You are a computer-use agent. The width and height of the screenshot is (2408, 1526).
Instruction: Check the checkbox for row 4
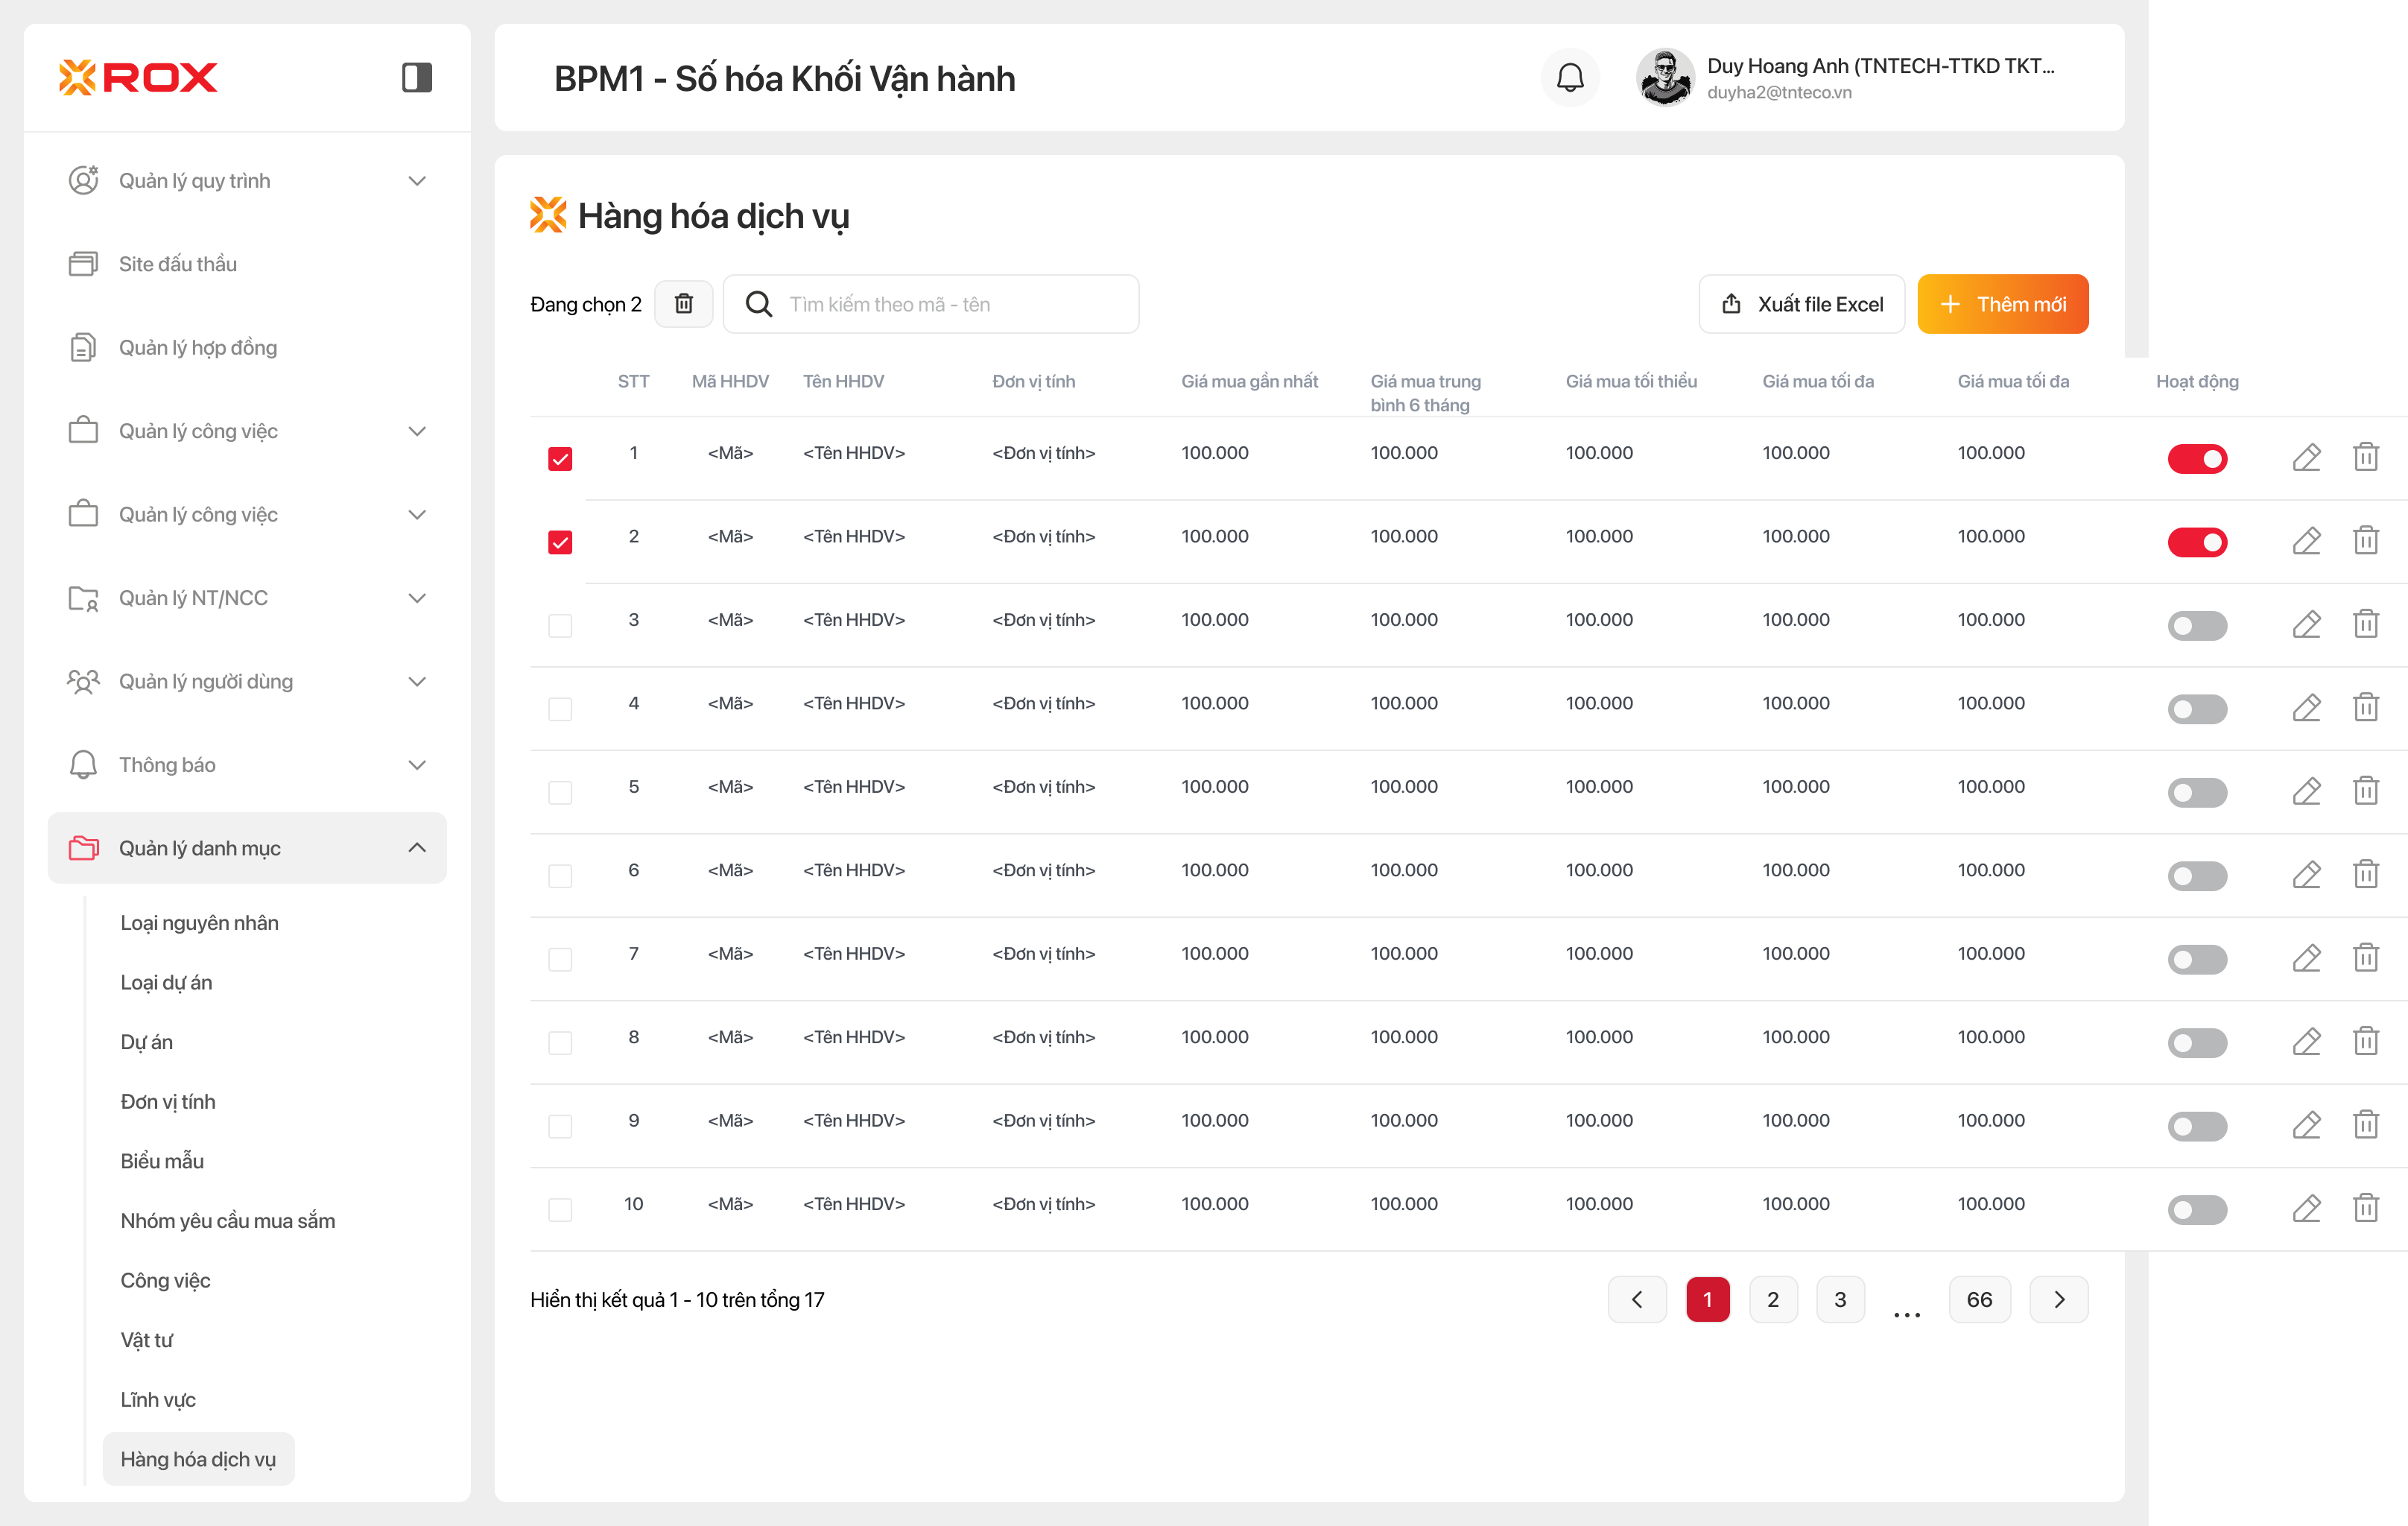560,709
